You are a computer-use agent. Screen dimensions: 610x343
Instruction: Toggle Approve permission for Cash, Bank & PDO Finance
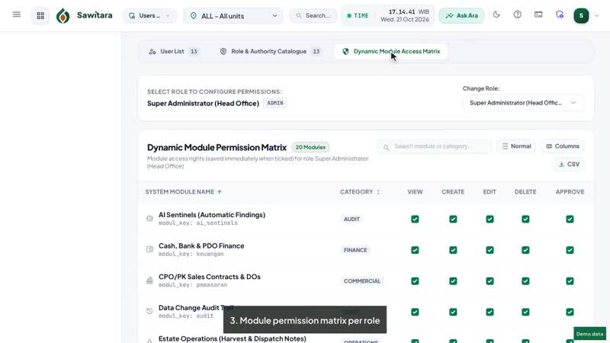[x=570, y=250]
